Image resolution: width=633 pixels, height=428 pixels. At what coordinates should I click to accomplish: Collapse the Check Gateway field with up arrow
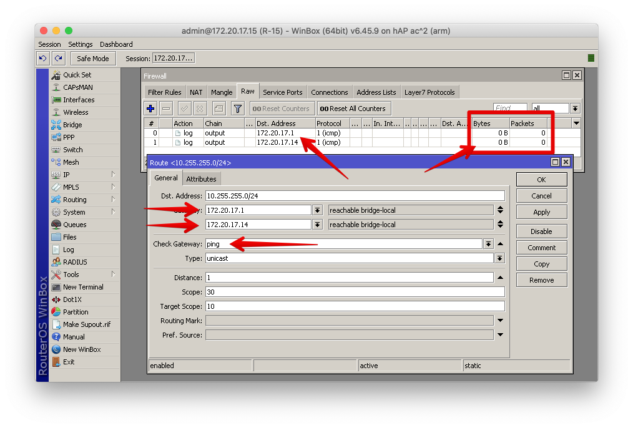click(500, 244)
